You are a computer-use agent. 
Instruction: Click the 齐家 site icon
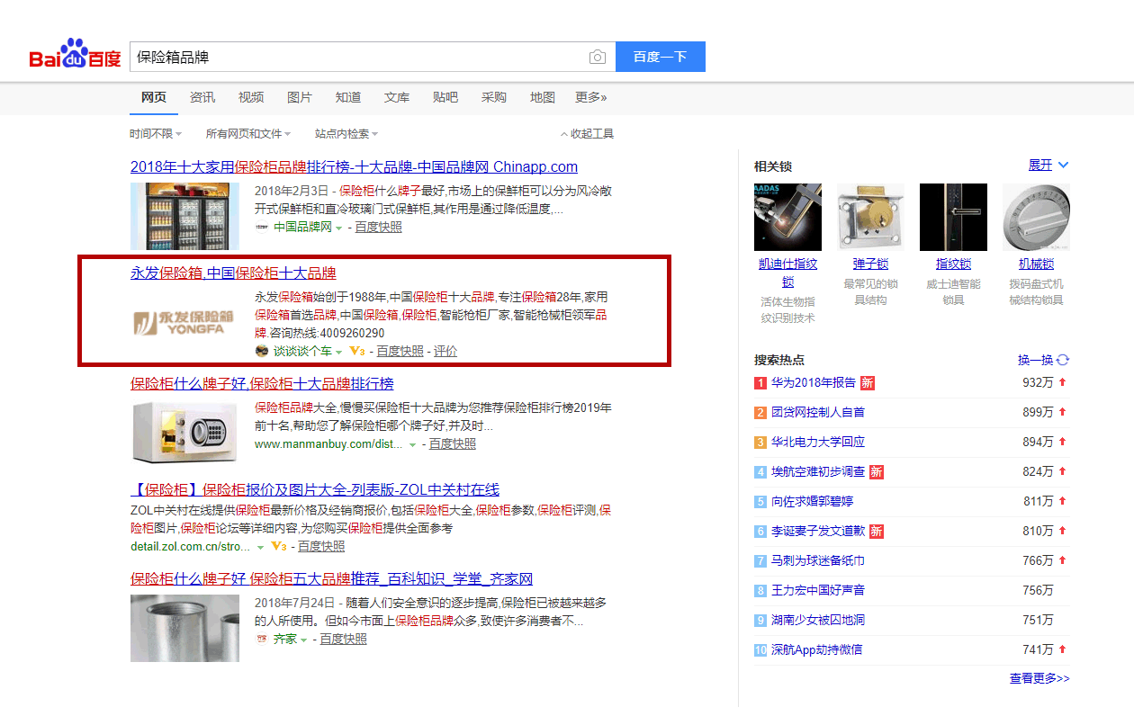262,639
